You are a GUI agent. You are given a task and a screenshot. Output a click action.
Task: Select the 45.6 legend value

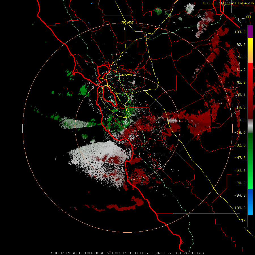click(x=241, y=82)
